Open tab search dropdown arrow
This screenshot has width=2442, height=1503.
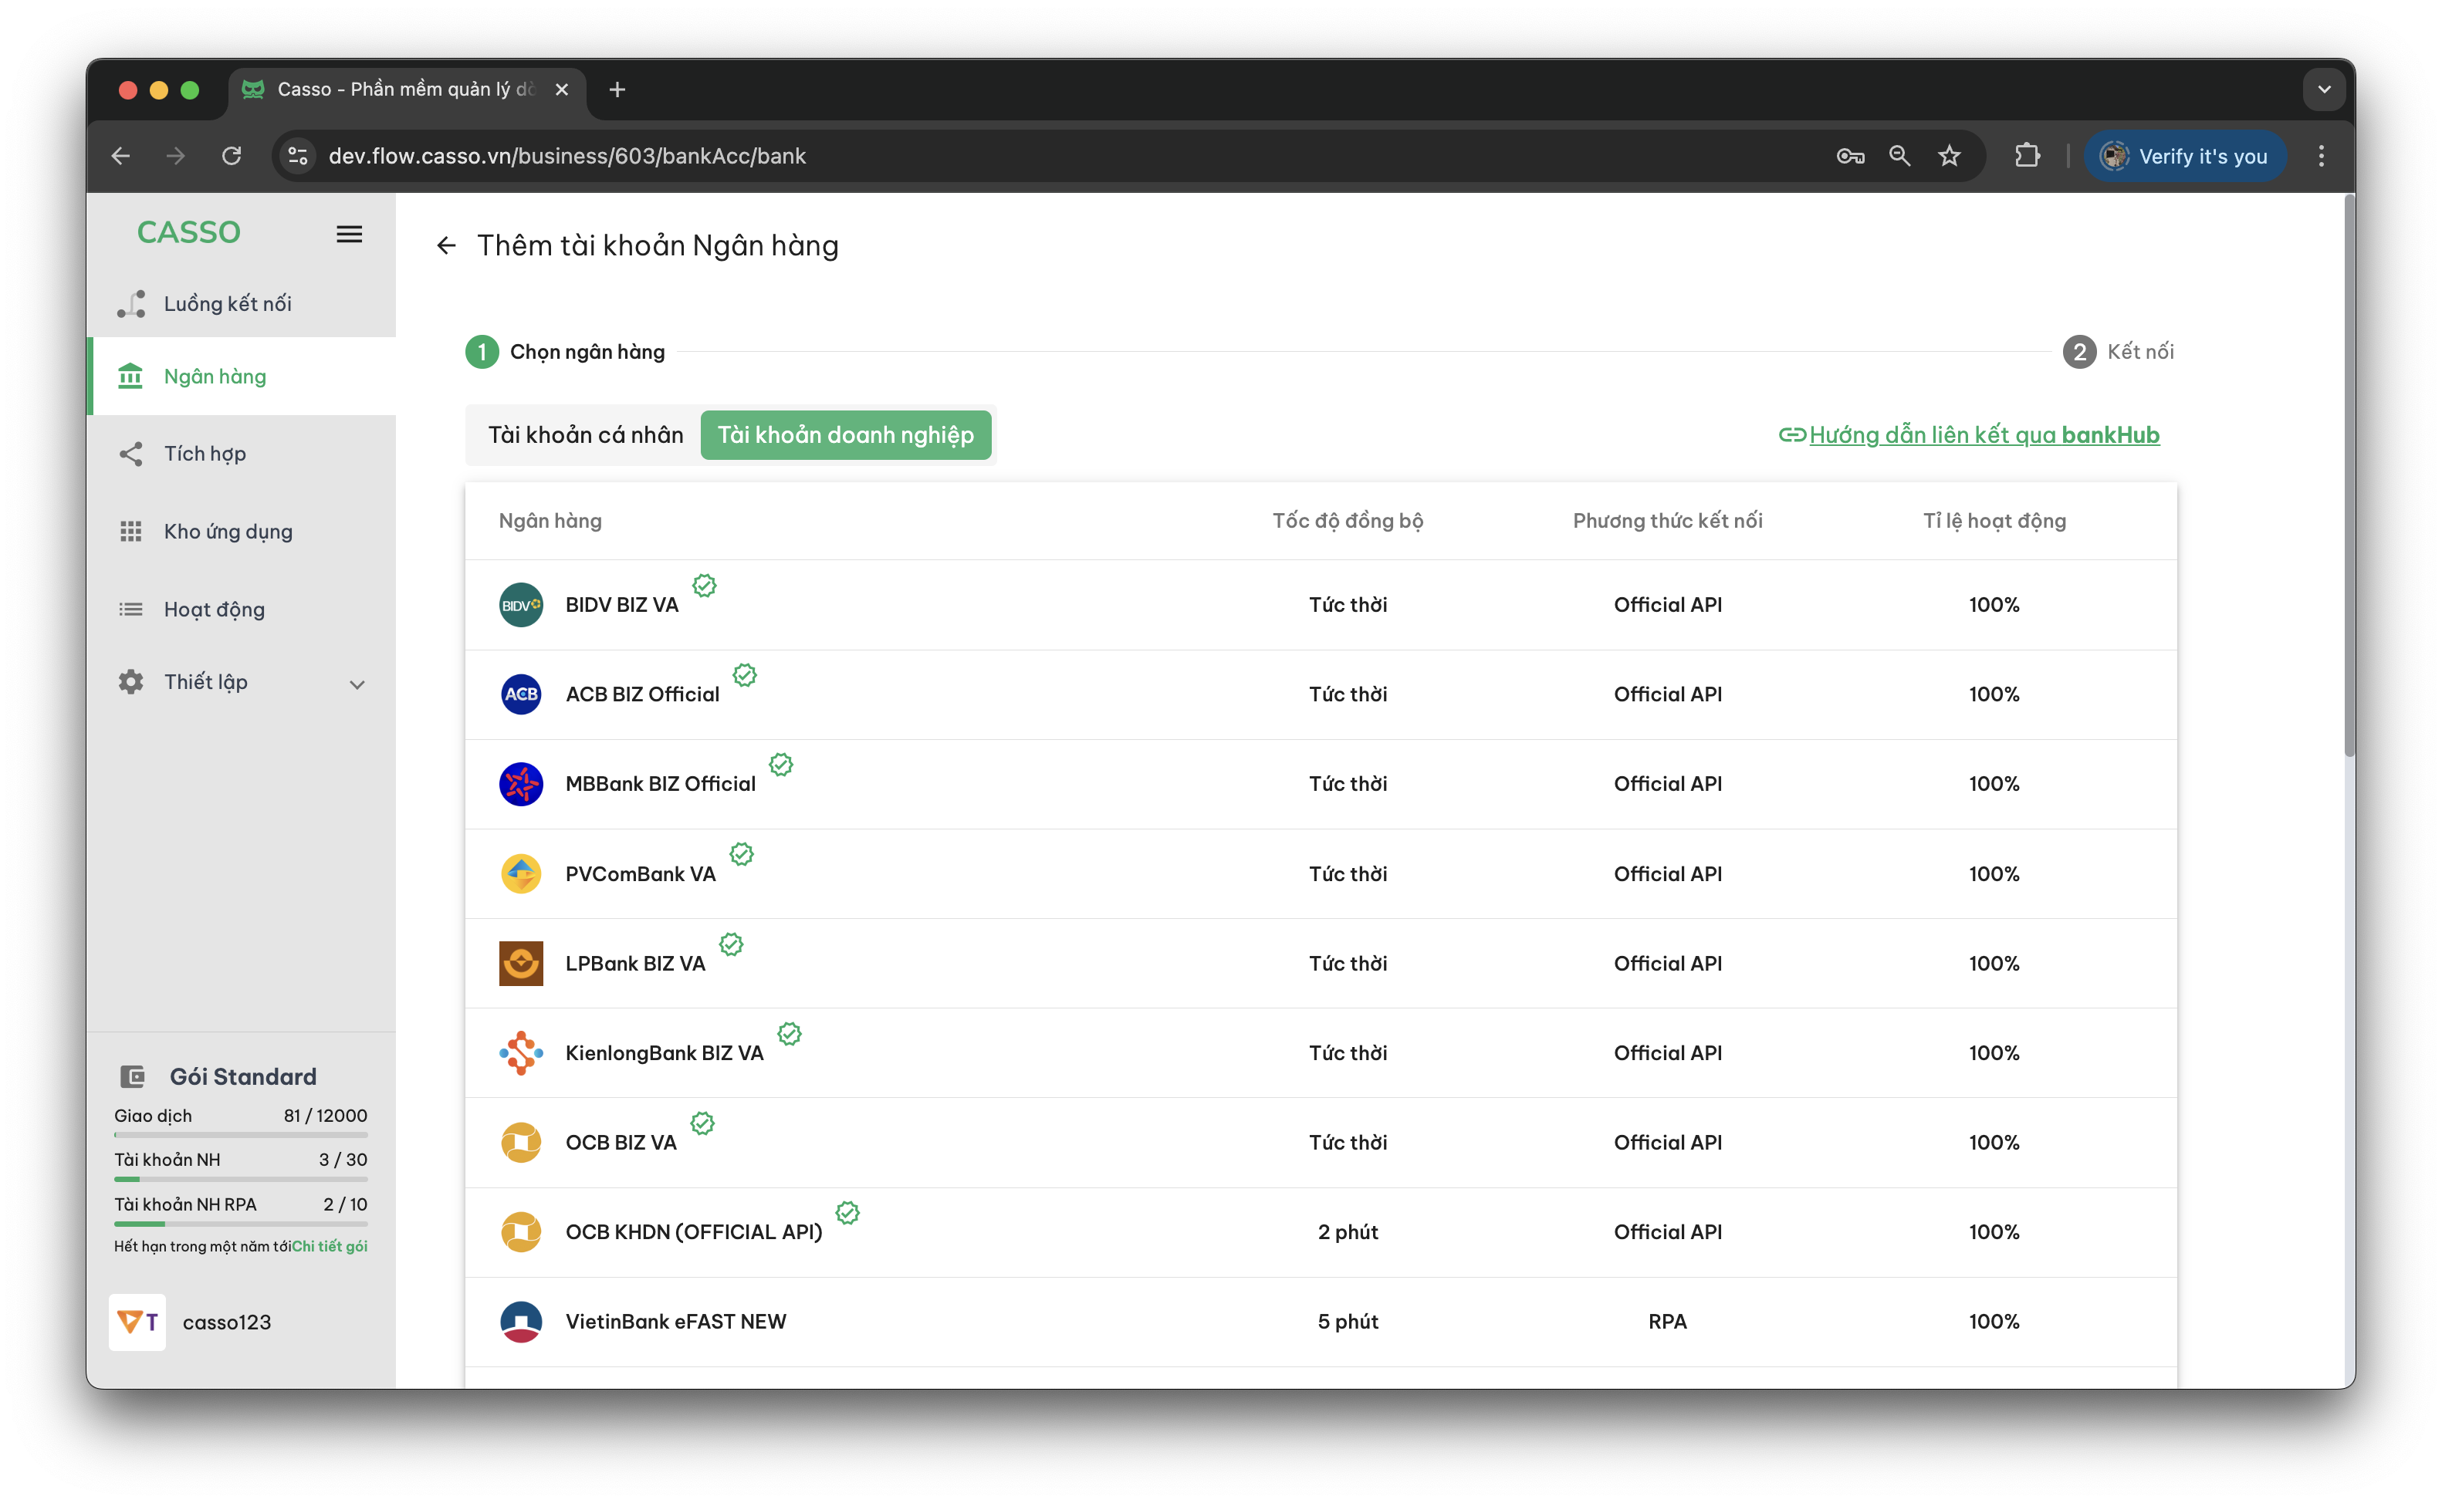coord(2325,90)
